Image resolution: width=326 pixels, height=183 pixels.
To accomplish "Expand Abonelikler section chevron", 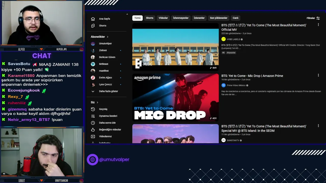I will pos(107,37).
